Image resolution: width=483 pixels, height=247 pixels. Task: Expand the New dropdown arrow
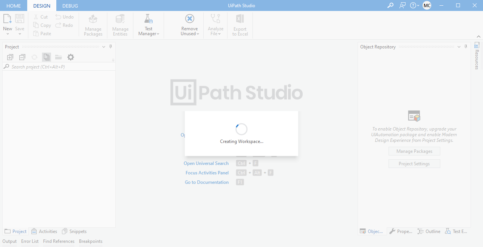(8, 34)
